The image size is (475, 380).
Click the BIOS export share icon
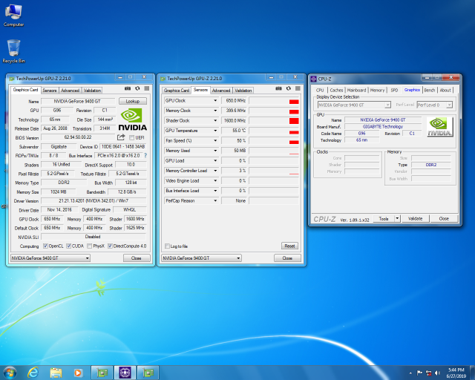click(121, 137)
